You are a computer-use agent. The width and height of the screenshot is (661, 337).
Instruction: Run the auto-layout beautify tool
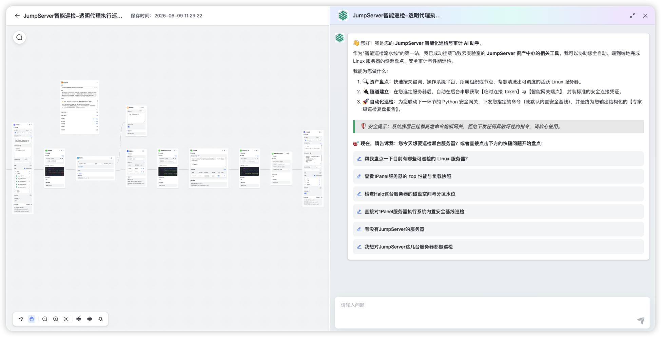pyautogui.click(x=100, y=319)
